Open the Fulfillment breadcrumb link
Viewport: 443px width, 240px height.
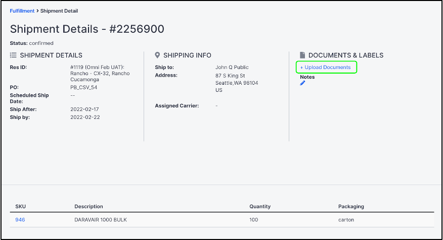(22, 11)
